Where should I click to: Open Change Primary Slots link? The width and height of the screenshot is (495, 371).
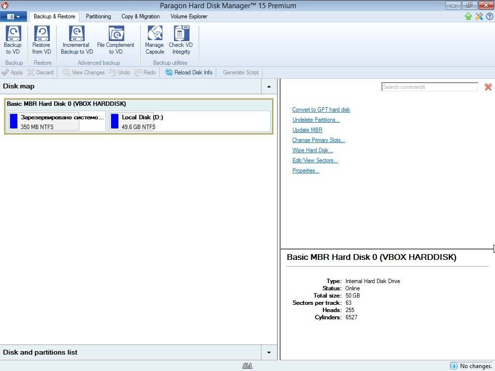point(319,140)
